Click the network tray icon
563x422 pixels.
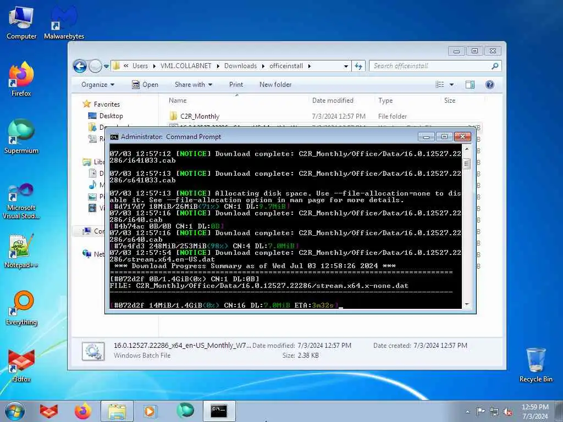[494, 412]
